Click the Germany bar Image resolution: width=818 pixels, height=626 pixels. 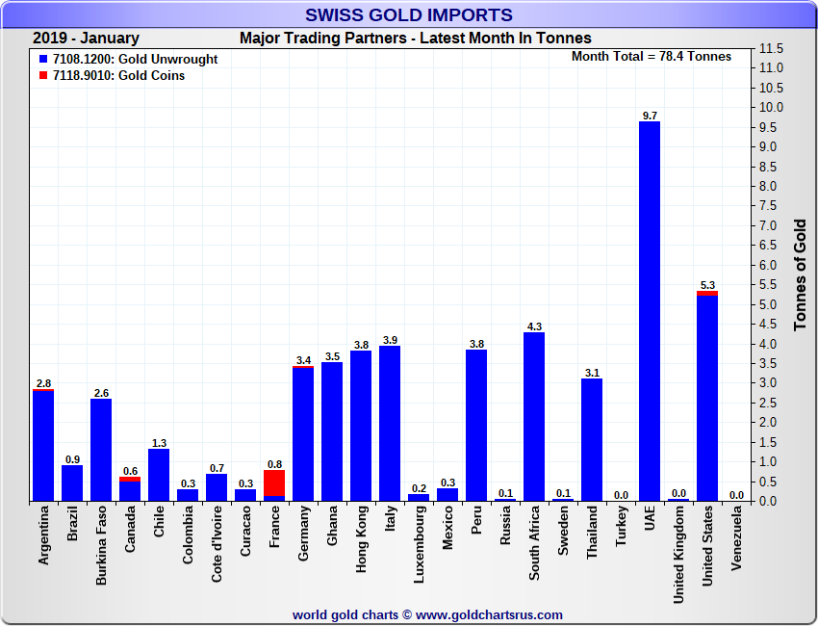pos(303,434)
